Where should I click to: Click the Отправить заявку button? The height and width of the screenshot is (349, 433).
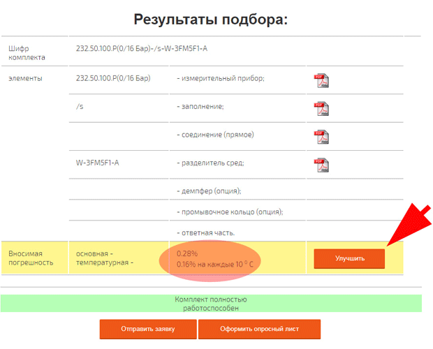(x=148, y=329)
